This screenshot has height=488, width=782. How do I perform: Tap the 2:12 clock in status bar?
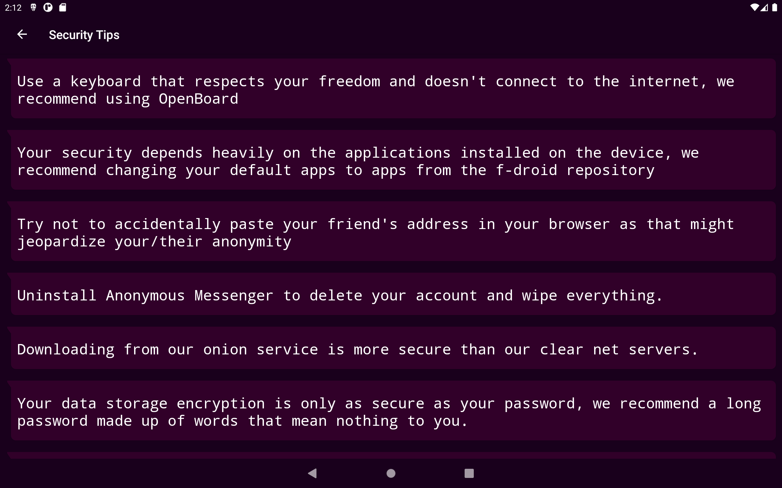tap(13, 8)
